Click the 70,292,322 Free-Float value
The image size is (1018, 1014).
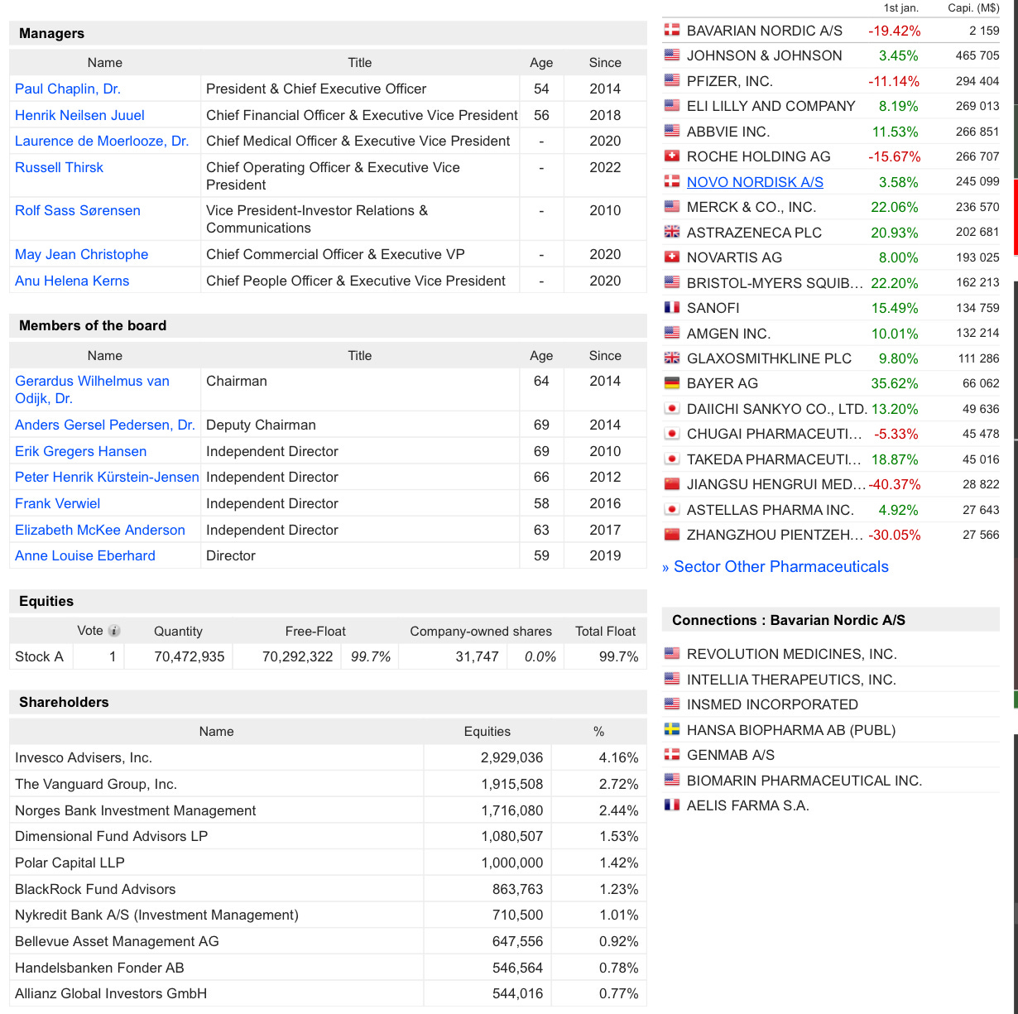(297, 656)
